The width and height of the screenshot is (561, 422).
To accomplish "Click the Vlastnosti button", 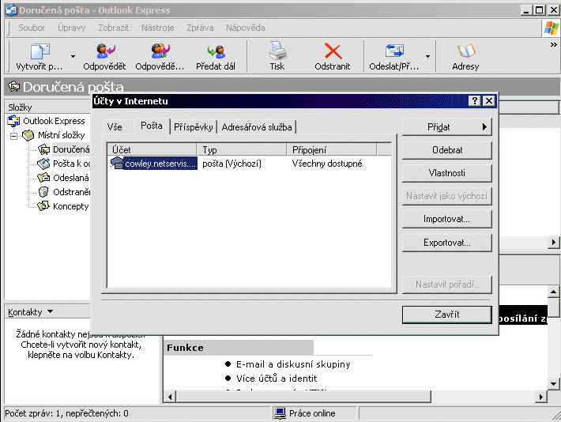I will coord(446,173).
